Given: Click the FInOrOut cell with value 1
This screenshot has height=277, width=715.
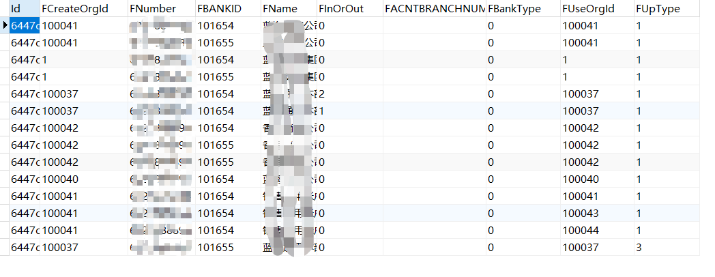Looking at the screenshot, I should [x=349, y=111].
